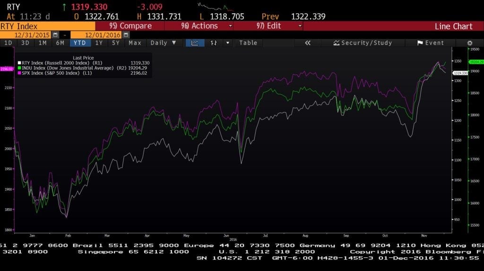Select the 1Y time range

(99, 43)
